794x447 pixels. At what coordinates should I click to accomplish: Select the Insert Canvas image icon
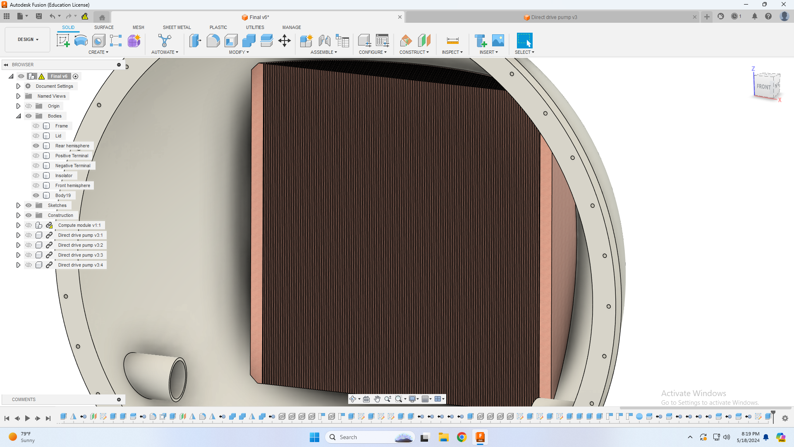coord(498,41)
